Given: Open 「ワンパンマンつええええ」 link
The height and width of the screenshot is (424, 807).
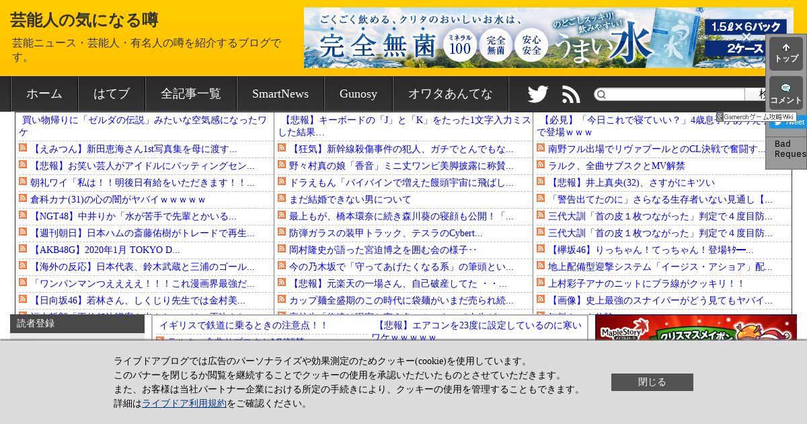Looking at the screenshot, I should 143,283.
